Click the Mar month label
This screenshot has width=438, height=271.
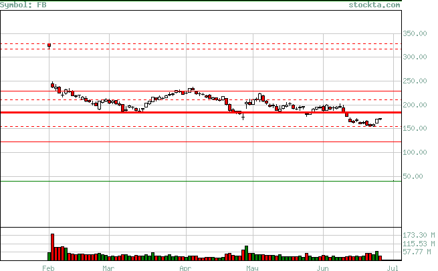tap(108, 268)
